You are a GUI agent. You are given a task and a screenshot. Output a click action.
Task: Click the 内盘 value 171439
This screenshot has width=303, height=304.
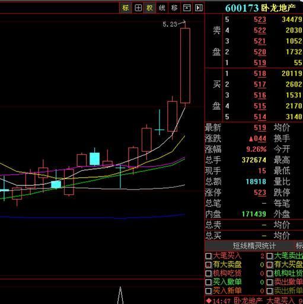[x=254, y=214]
